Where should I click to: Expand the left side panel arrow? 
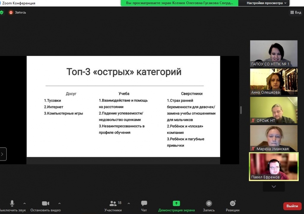tap(2, 154)
